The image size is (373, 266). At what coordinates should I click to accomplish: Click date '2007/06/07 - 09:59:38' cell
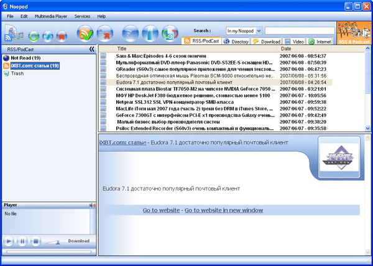303,102
